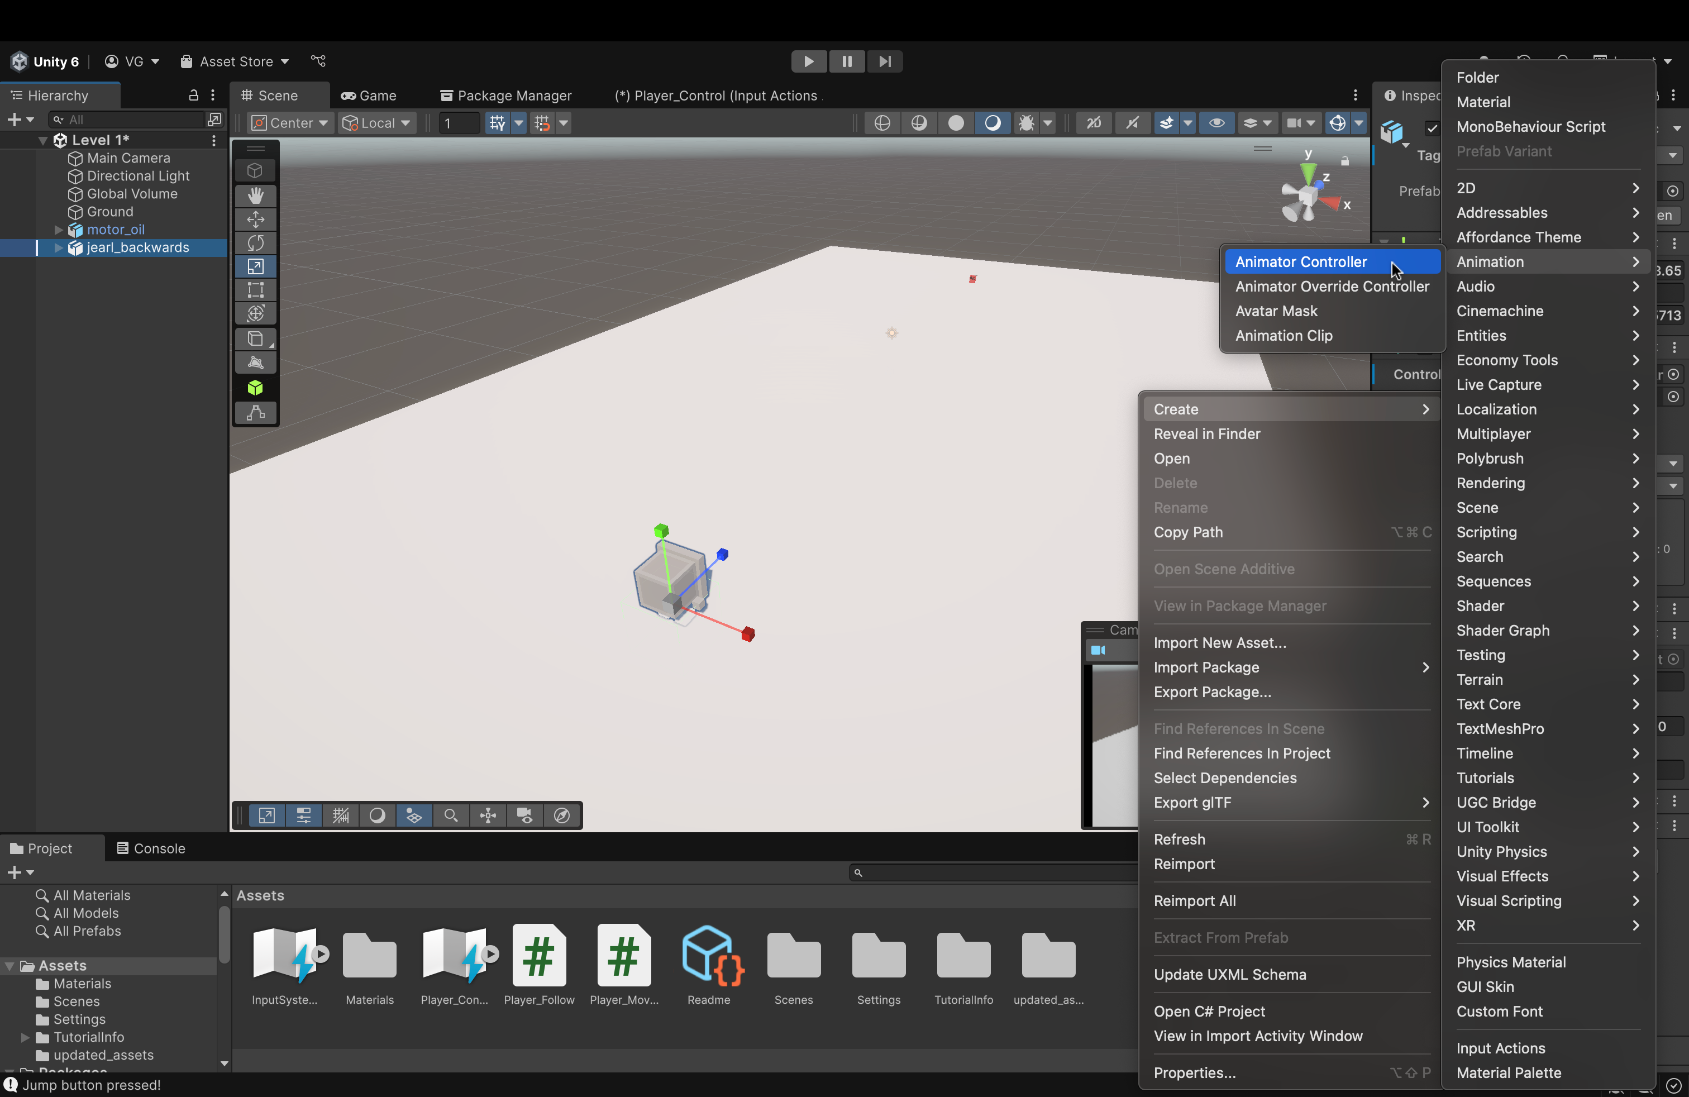Select the Rect transform tool
The image size is (1689, 1097).
255,290
